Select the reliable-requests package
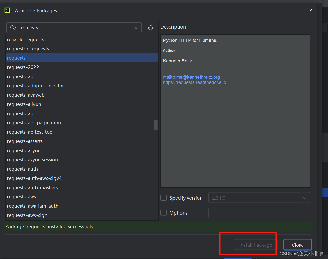This screenshot has width=328, height=259. coord(25,39)
